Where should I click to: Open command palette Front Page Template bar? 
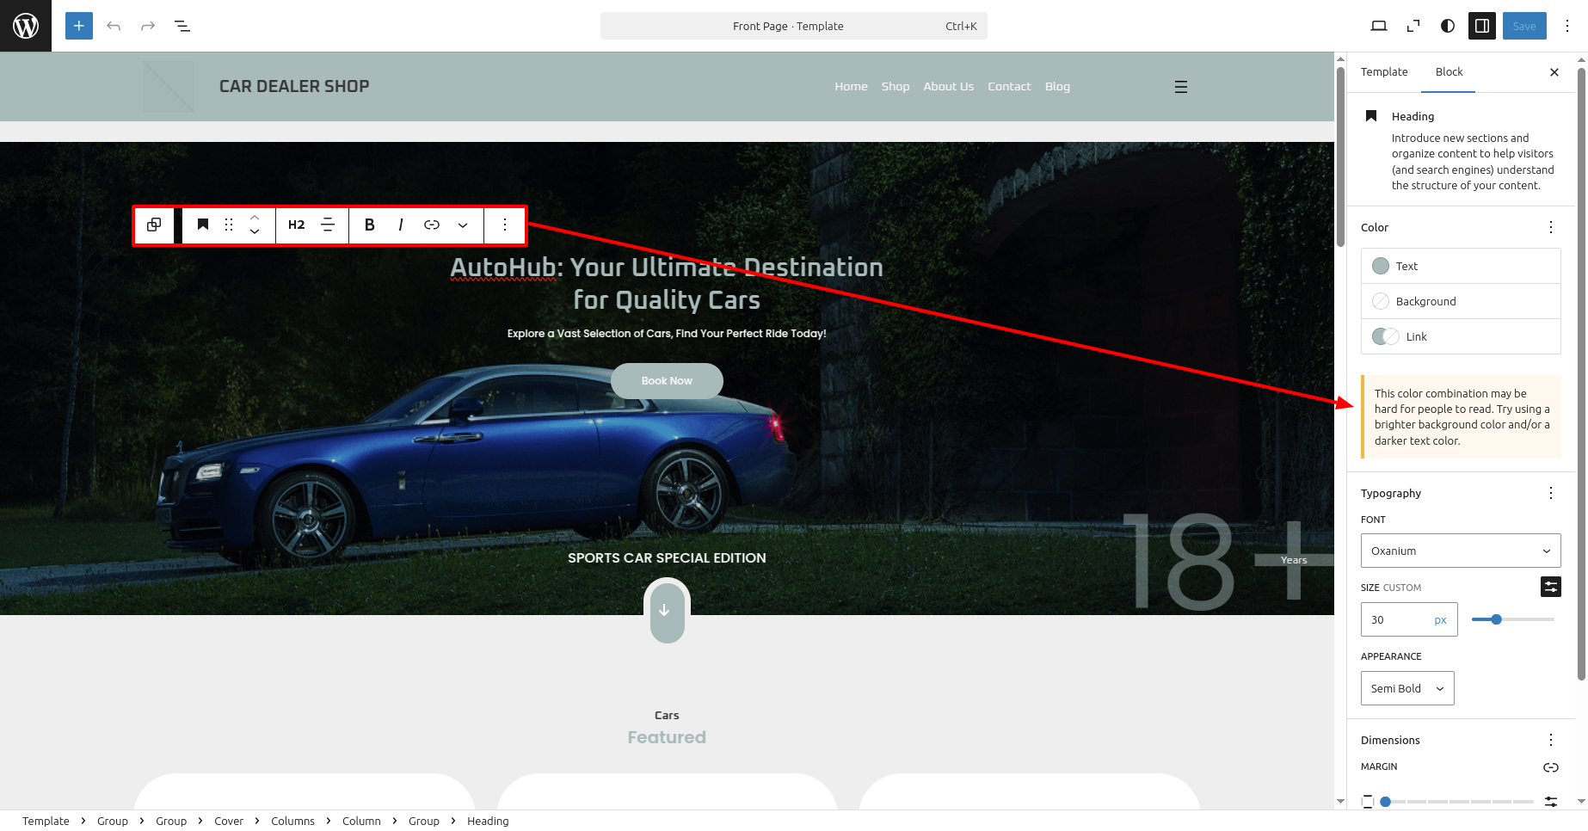pos(793,26)
